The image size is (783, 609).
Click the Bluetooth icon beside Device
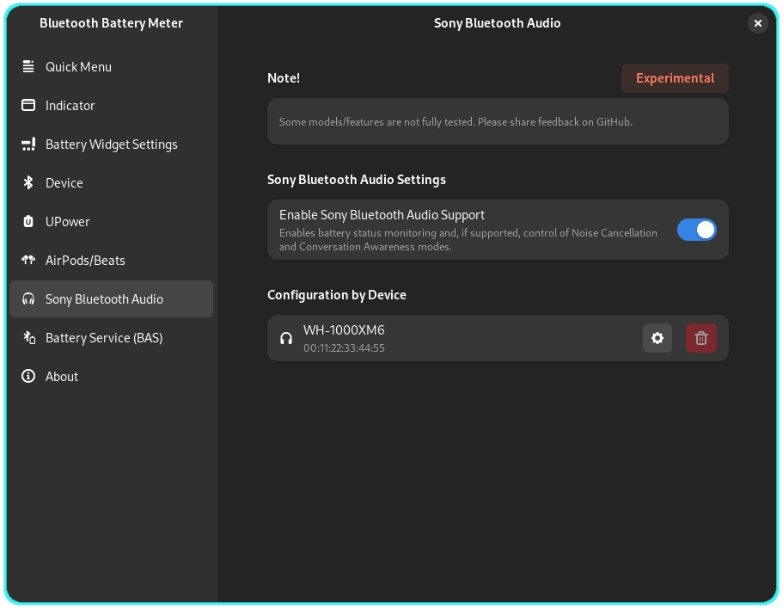[28, 183]
